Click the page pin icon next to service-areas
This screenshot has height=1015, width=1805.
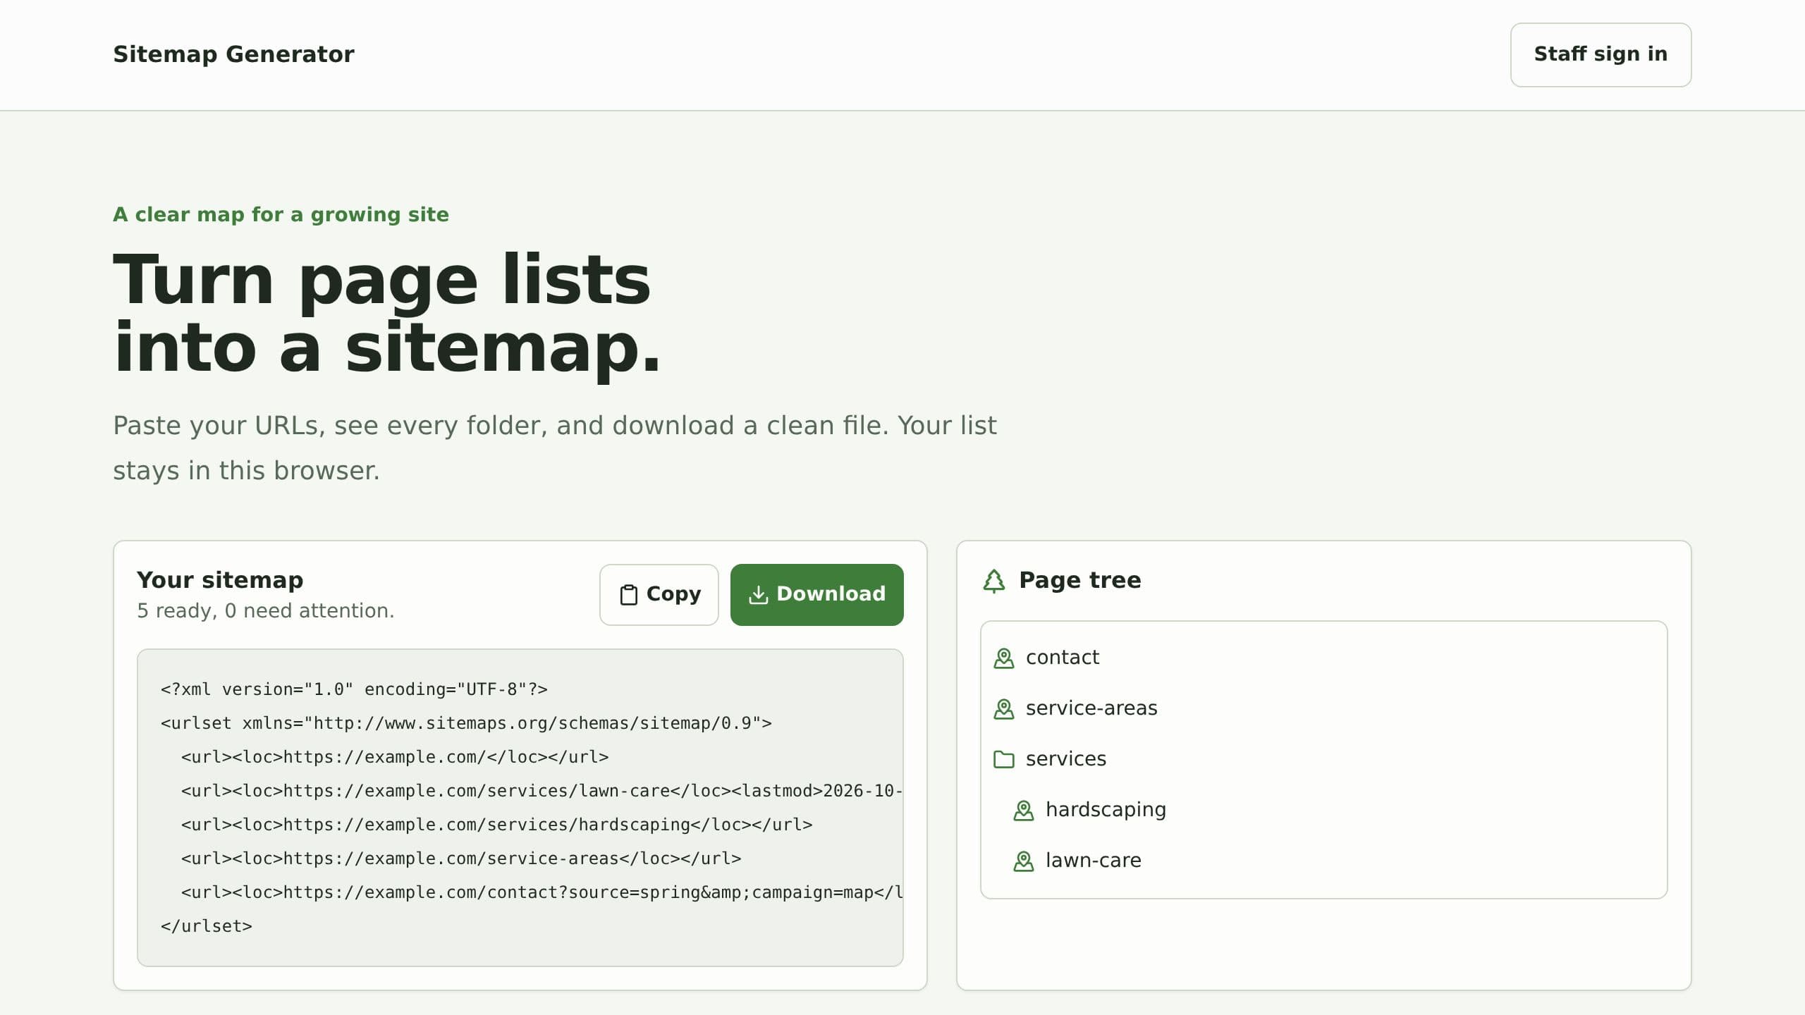point(1003,709)
